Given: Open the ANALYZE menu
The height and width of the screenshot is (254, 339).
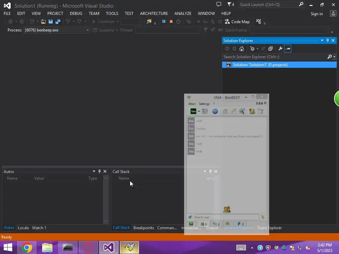Looking at the screenshot, I should click(183, 13).
